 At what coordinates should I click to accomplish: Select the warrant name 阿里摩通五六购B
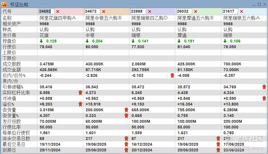pyautogui.click(x=196, y=18)
